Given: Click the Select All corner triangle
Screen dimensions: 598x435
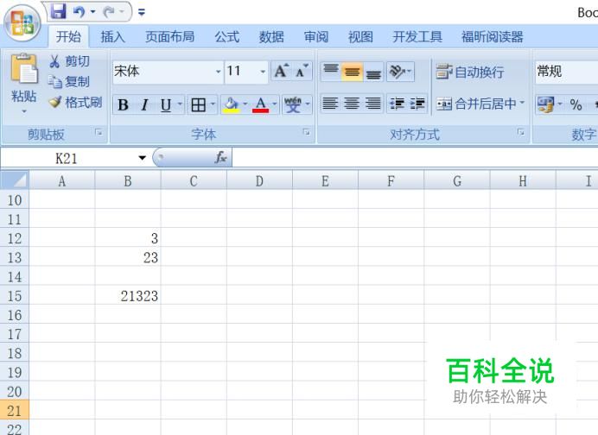Looking at the screenshot, I should tap(16, 180).
